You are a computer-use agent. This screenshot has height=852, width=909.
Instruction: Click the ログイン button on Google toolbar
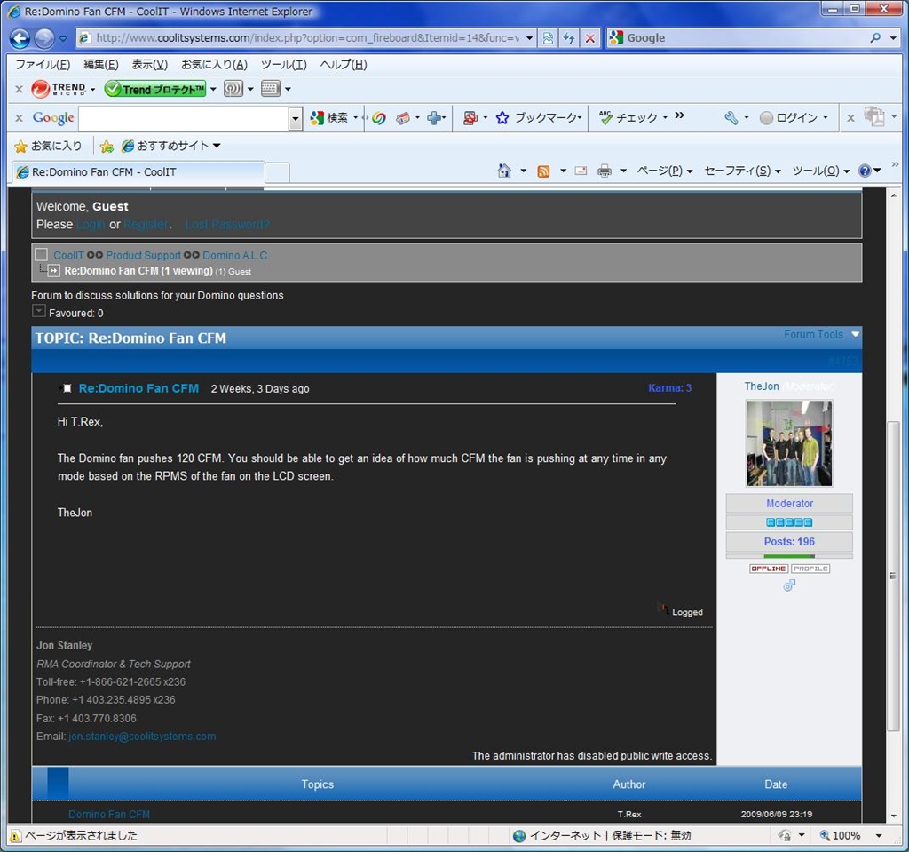point(794,118)
